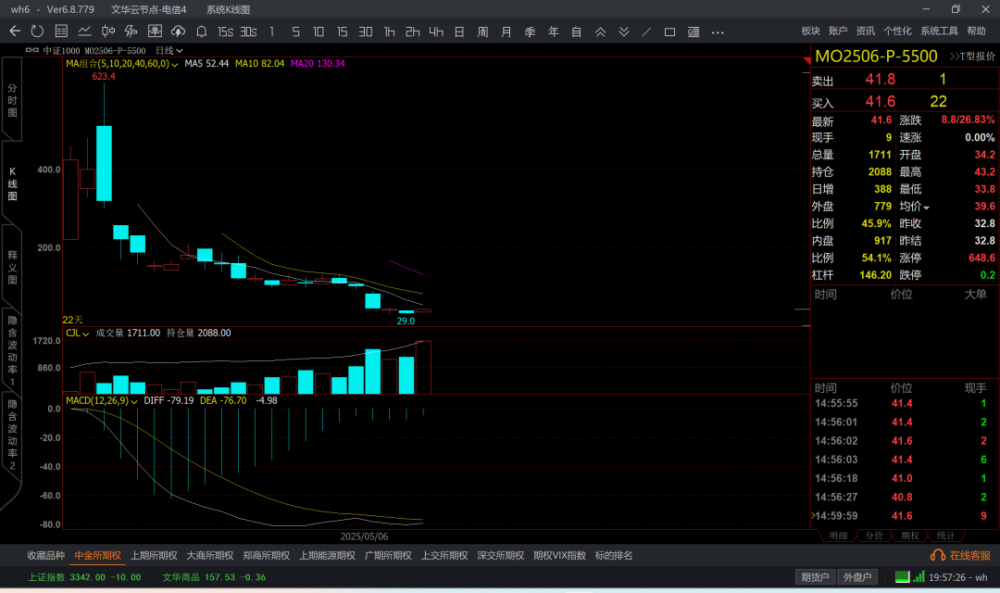Open the 郑商所期权 bottom tab

[x=266, y=555]
